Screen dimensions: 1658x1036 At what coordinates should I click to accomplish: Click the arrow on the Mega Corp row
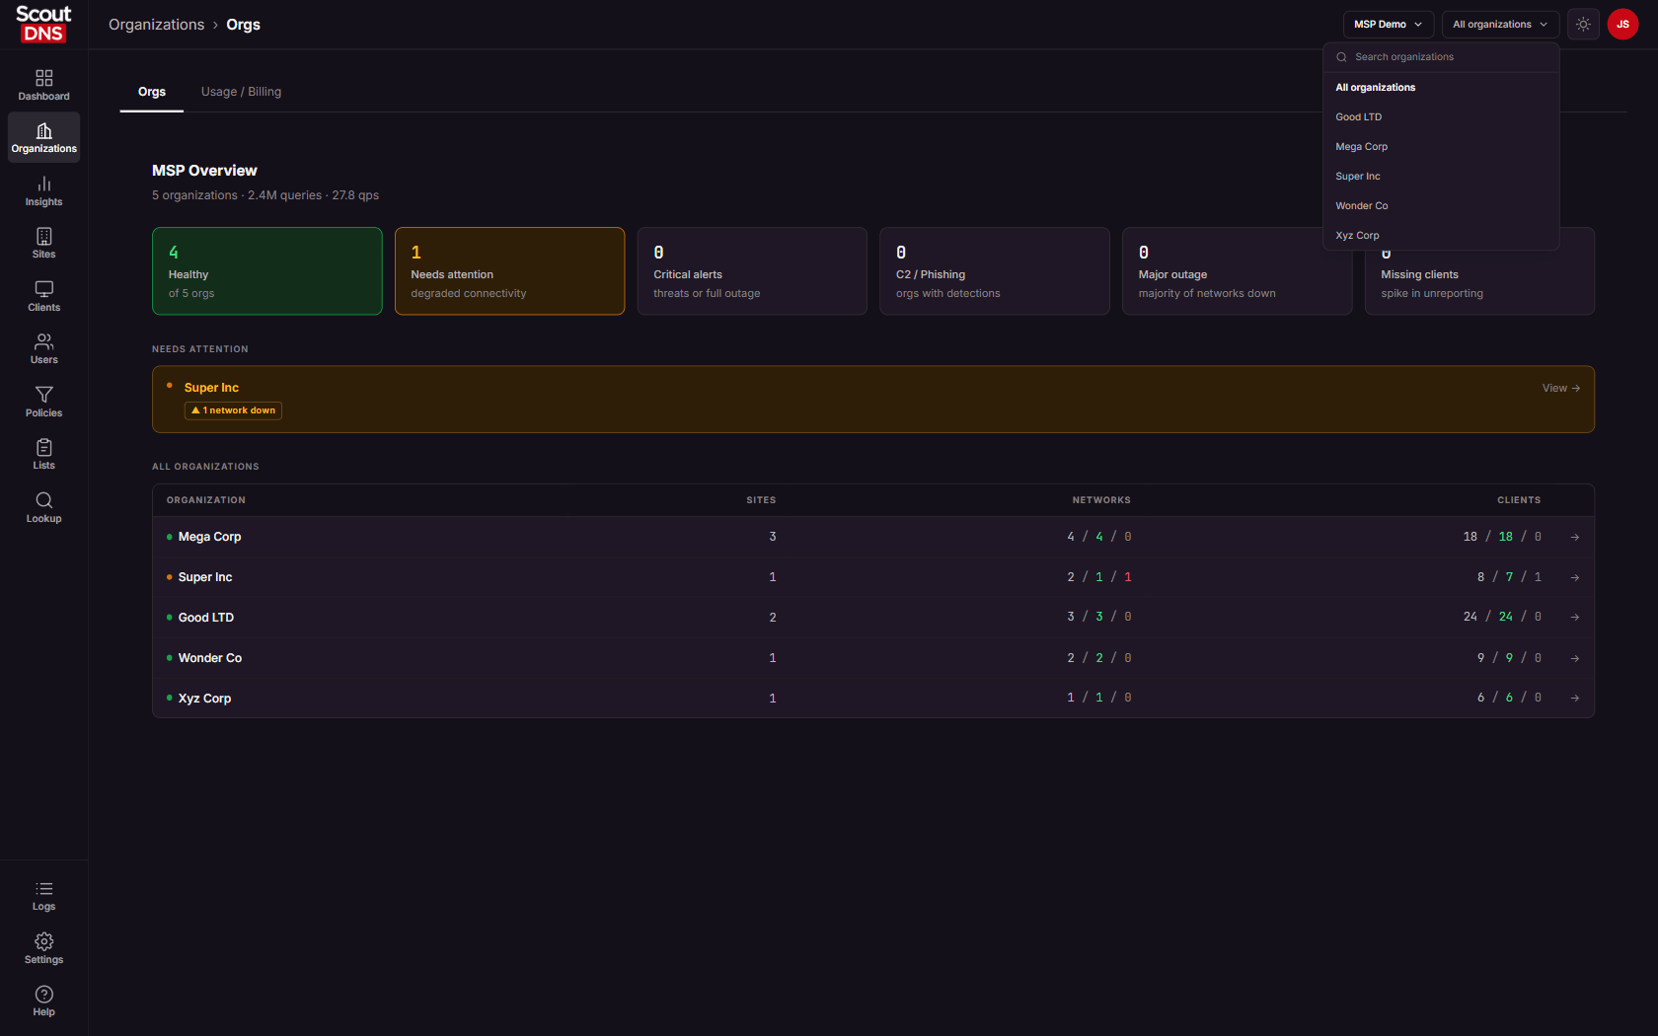tap(1575, 538)
